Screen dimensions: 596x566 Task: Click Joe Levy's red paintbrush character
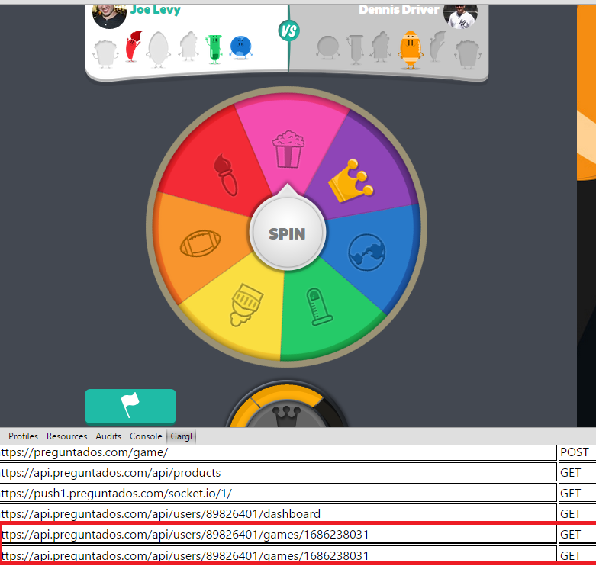point(134,47)
